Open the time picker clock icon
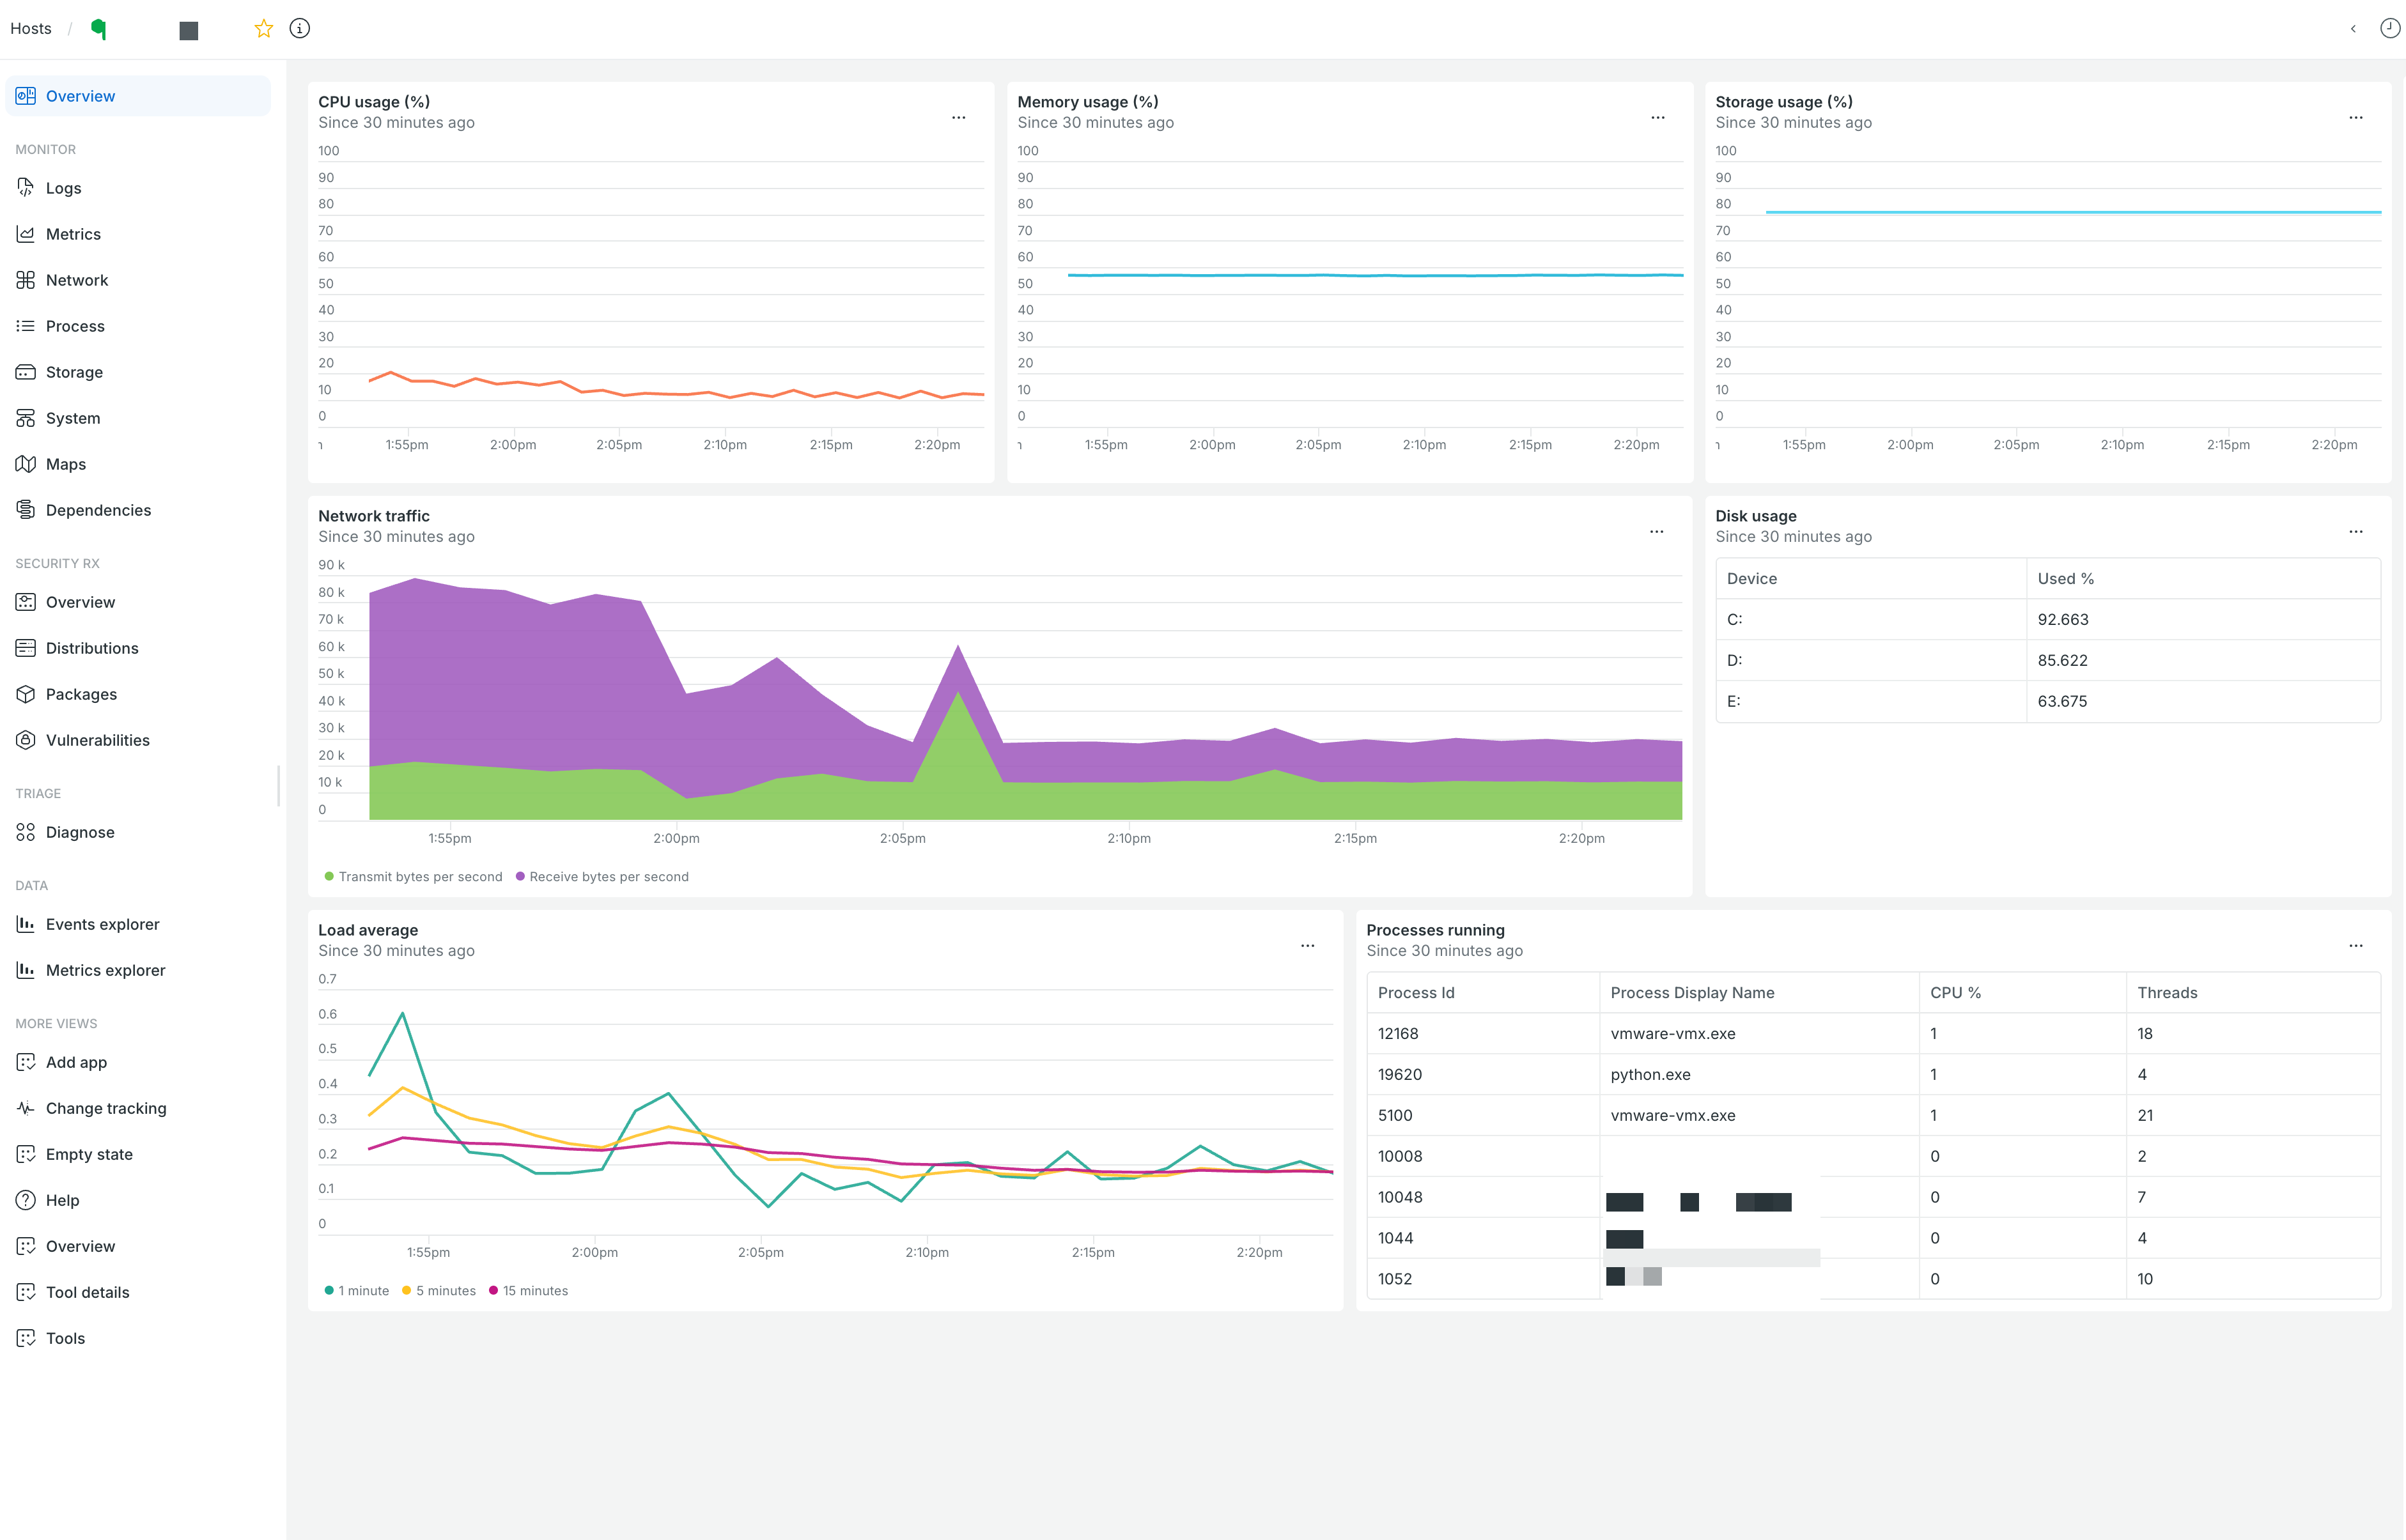 (x=2389, y=28)
